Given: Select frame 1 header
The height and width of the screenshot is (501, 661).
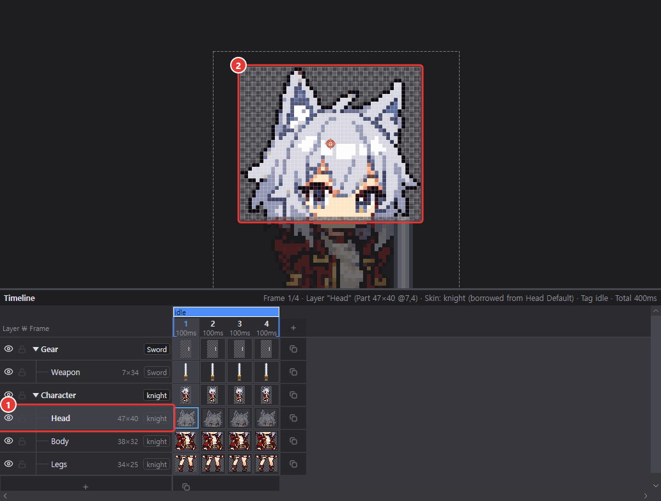Looking at the screenshot, I should click(x=186, y=328).
